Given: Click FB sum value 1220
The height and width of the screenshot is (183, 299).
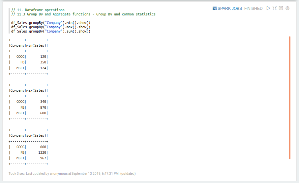Looking at the screenshot, I should (x=42, y=152).
